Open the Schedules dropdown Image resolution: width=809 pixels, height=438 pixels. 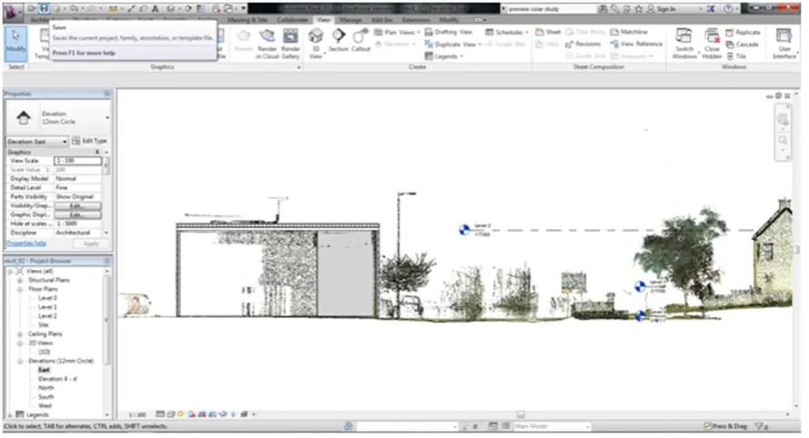507,32
